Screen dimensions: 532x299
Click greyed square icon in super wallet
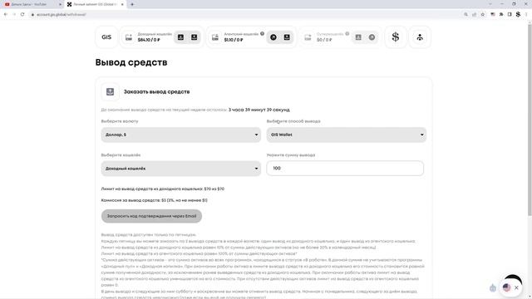click(x=358, y=37)
